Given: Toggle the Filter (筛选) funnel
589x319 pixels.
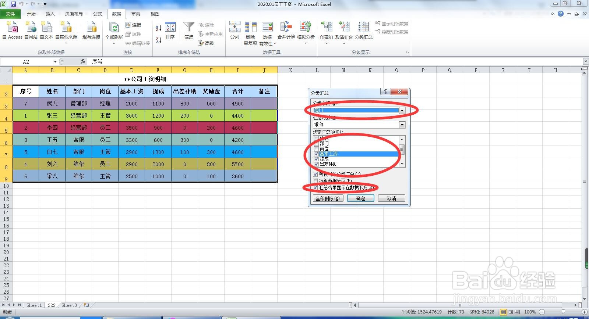Looking at the screenshot, I should click(x=189, y=31).
